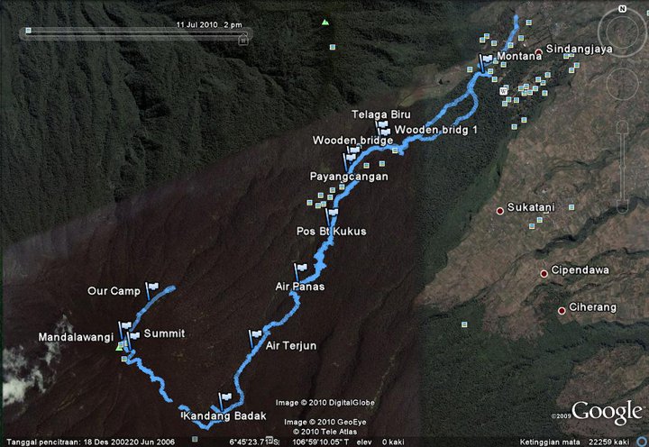Click the Pos Bt Kukus flag marker
649x447 pixels.
332,215
